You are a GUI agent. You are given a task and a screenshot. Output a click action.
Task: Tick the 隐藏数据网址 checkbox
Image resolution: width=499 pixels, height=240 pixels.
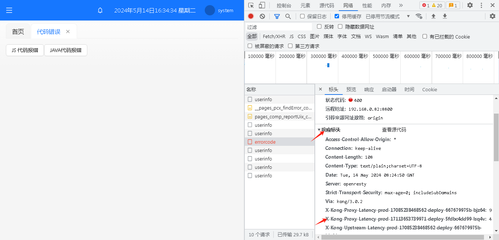[340, 26]
